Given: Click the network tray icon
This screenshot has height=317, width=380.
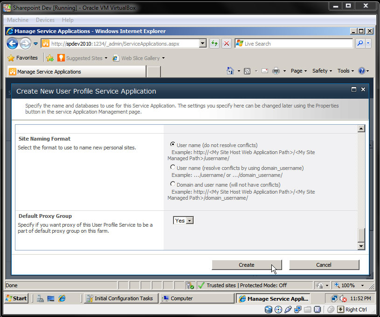Looking at the screenshot, I should pyautogui.click(x=334, y=298).
